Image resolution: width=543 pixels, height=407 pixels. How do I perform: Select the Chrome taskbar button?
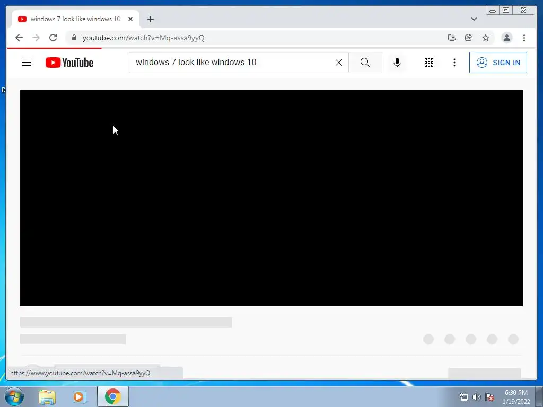coord(113,396)
